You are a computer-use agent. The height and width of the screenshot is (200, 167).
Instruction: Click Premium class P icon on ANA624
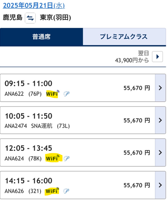tap(66, 158)
